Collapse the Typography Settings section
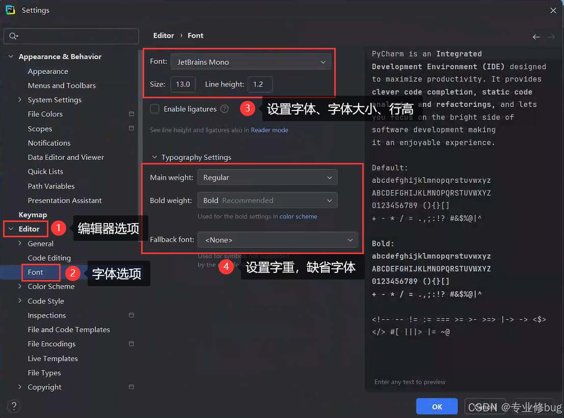Image resolution: width=564 pixels, height=418 pixels. click(x=154, y=157)
